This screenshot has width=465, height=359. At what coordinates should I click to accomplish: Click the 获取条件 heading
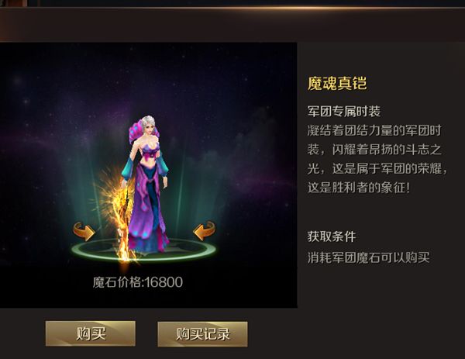(332, 236)
